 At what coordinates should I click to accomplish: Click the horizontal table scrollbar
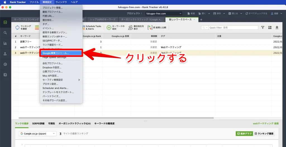pyautogui.click(x=116, y=118)
